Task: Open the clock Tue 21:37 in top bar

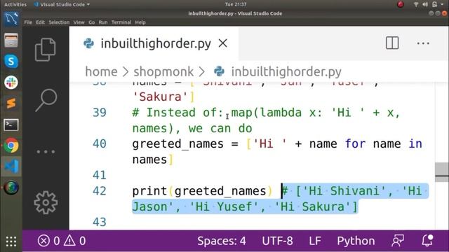Action: tap(236, 4)
